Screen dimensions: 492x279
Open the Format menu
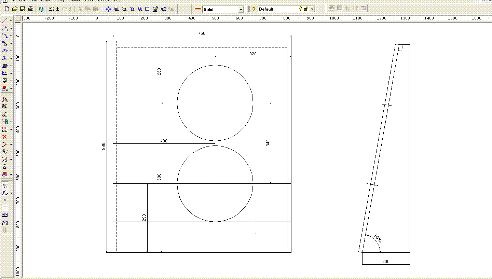(x=75, y=1)
